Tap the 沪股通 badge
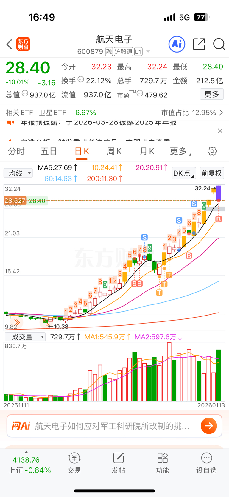This screenshot has width=229, height=497. coord(124,52)
